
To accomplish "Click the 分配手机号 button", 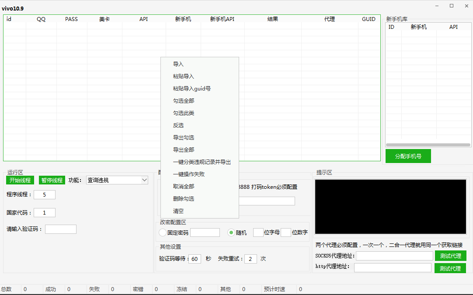I will click(x=408, y=156).
